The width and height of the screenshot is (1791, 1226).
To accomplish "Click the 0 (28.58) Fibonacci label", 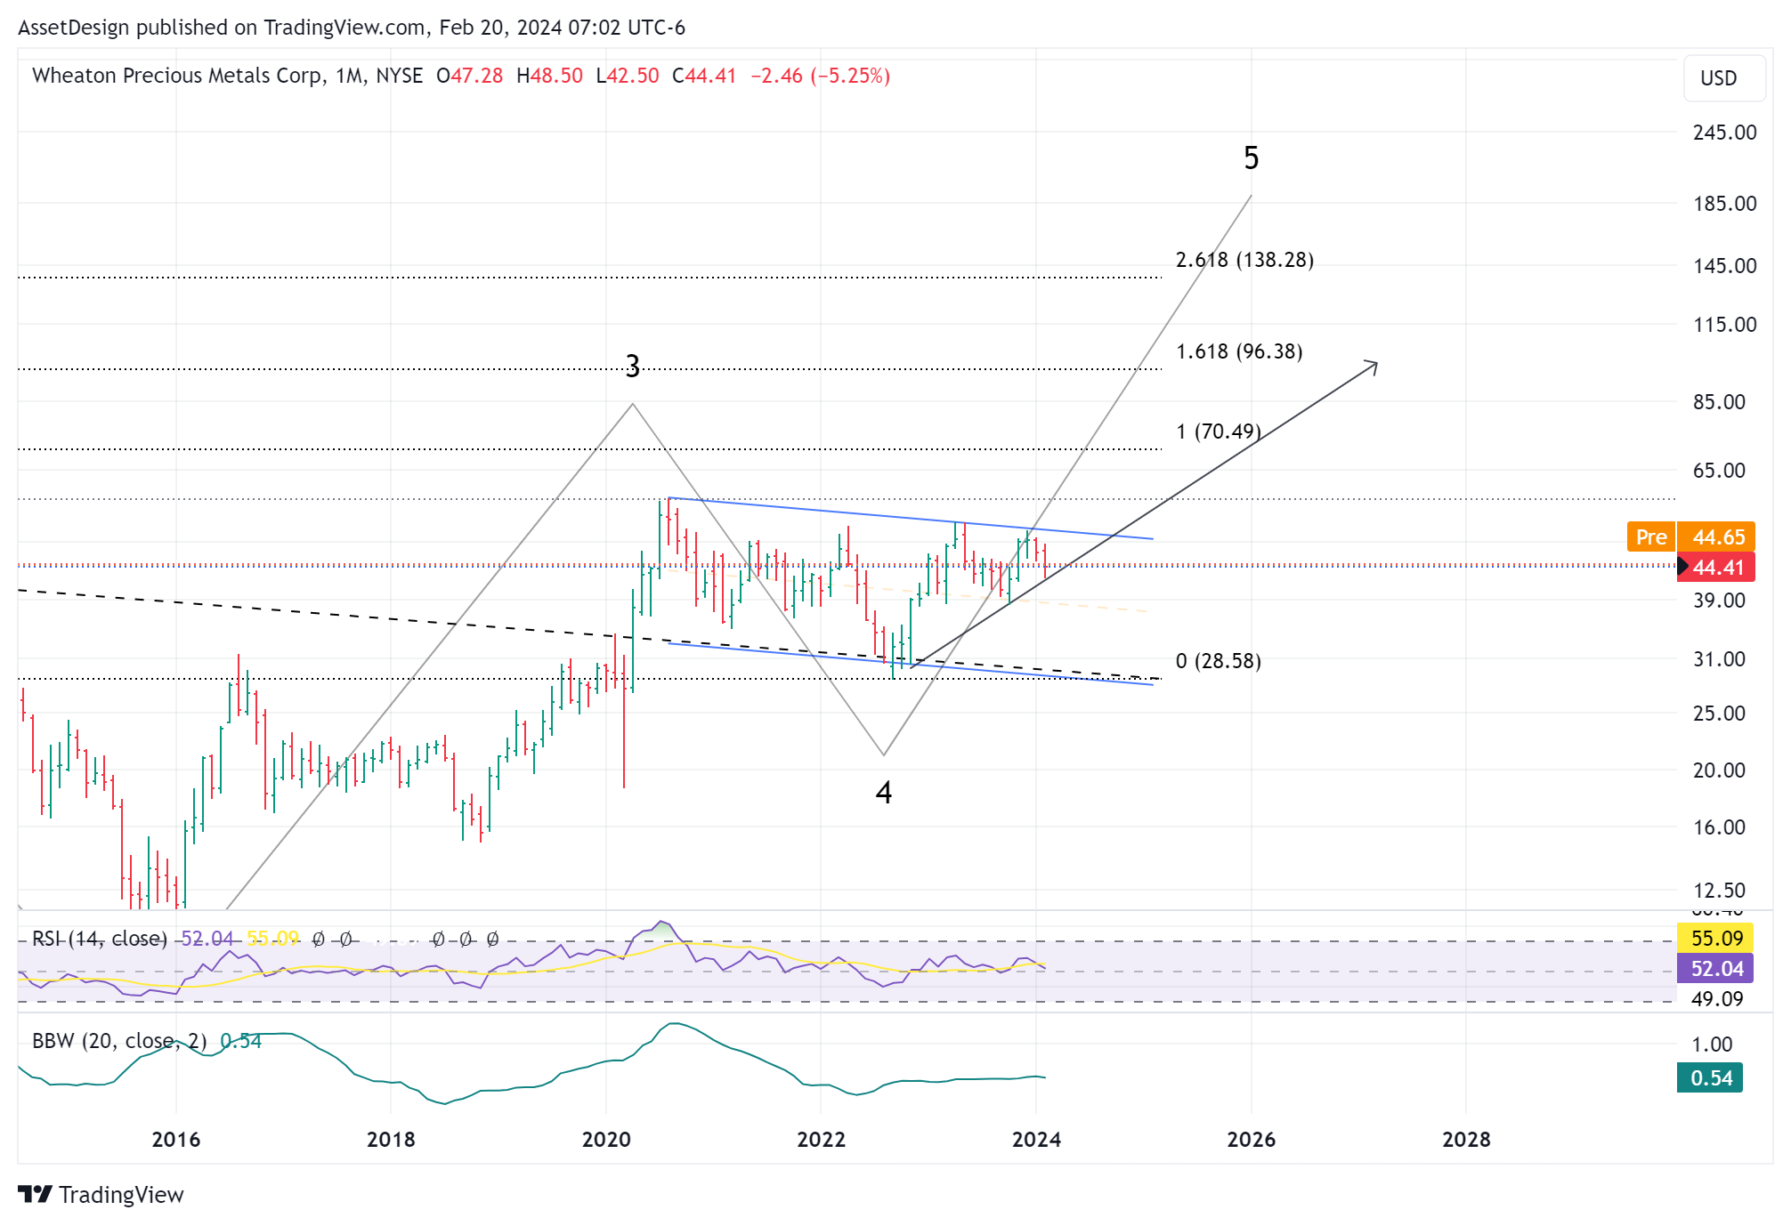I will tap(1219, 661).
